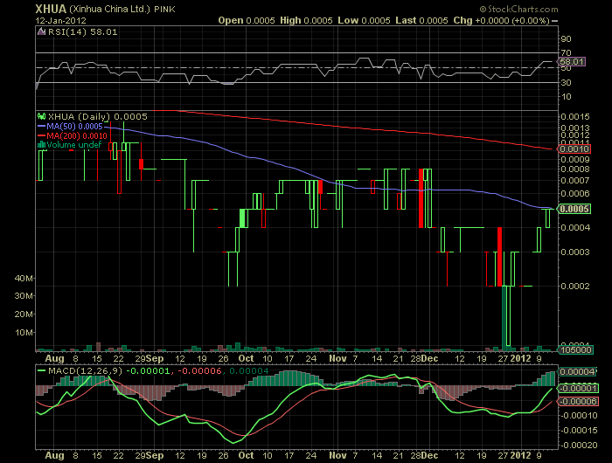Click the 0.0006 price axis label
The image size is (612, 463).
click(x=575, y=193)
